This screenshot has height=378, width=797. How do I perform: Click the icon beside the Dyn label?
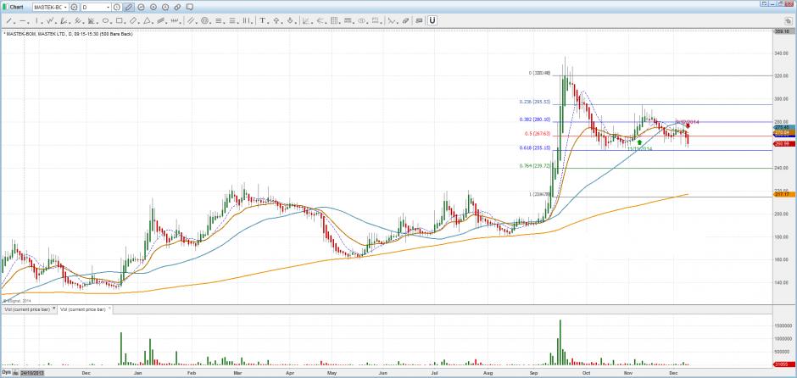(16, 372)
